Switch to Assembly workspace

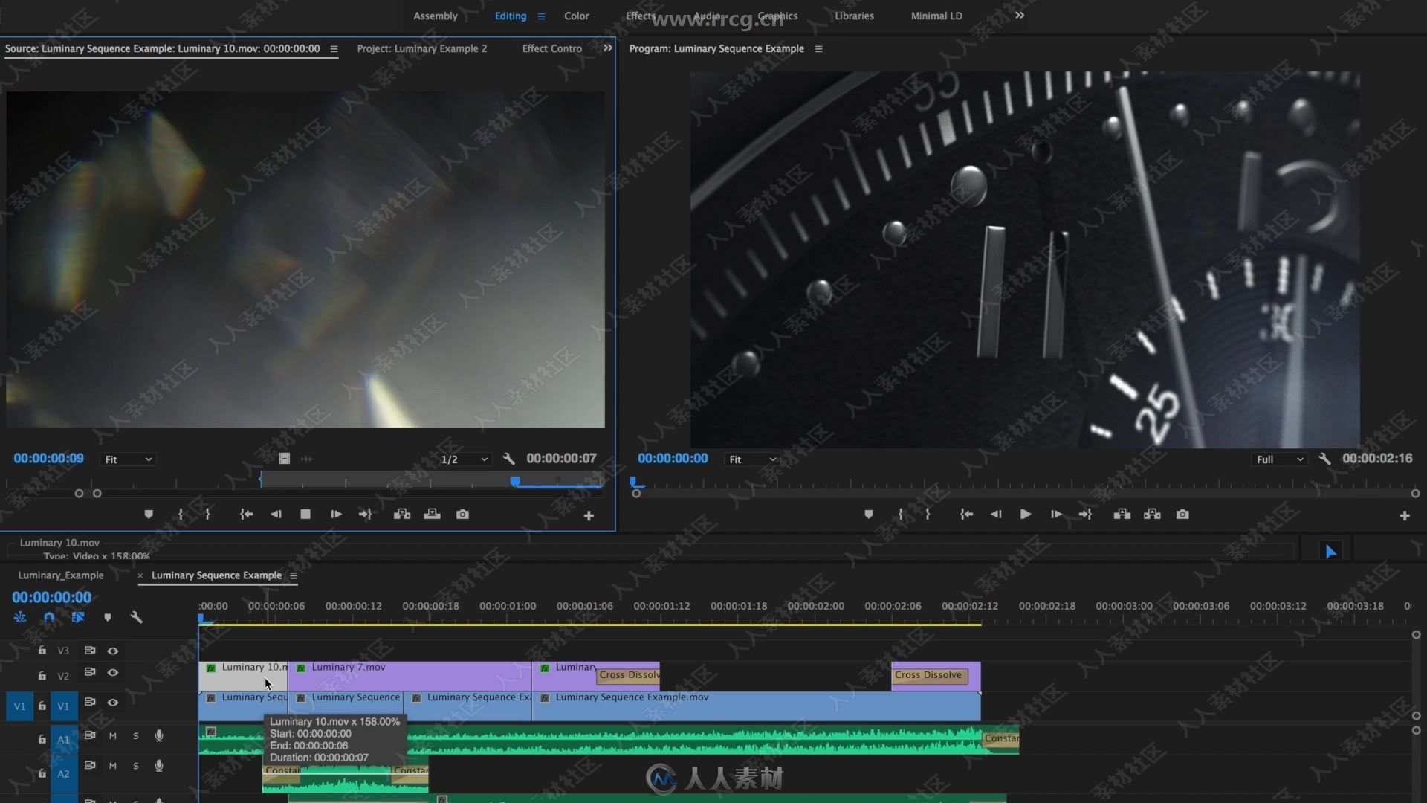436,16
